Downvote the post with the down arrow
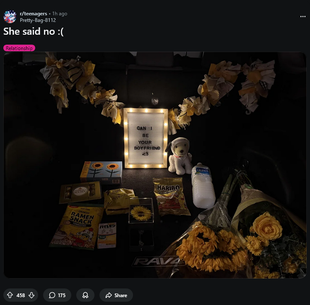Image resolution: width=310 pixels, height=305 pixels. 31,295
